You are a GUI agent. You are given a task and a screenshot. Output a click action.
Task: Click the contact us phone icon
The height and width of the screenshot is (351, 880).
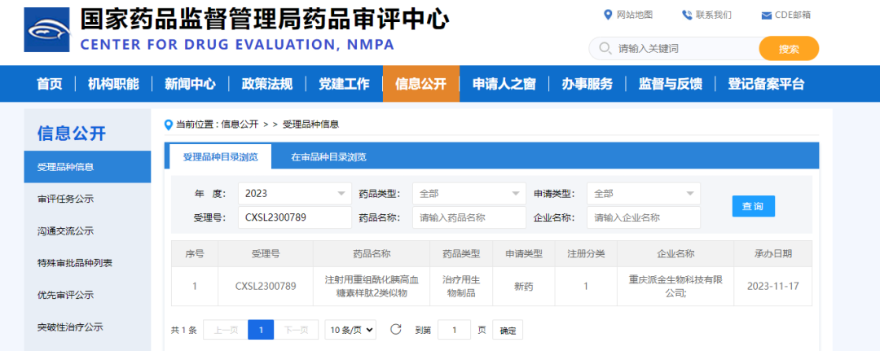click(687, 15)
